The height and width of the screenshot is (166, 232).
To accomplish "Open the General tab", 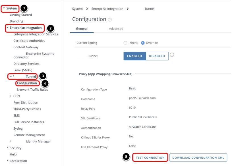I will (82, 29).
